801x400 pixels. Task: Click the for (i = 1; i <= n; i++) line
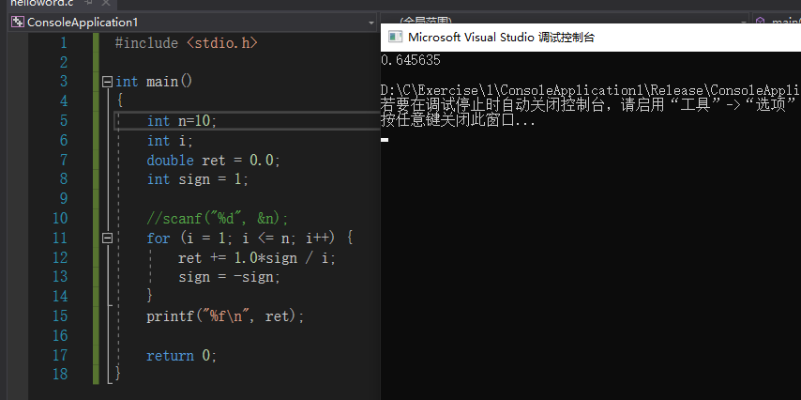click(249, 238)
